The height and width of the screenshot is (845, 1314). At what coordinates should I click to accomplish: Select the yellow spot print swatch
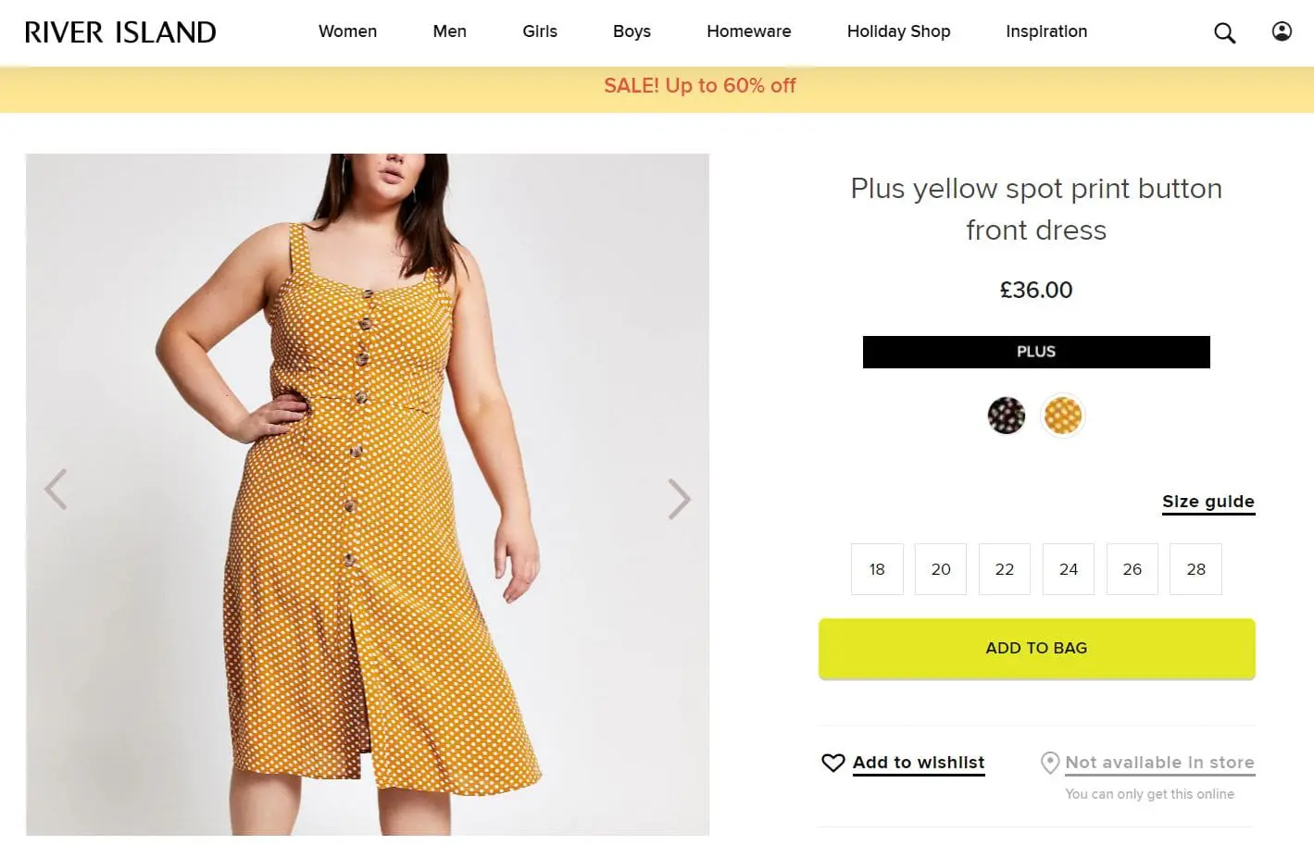[1063, 416]
